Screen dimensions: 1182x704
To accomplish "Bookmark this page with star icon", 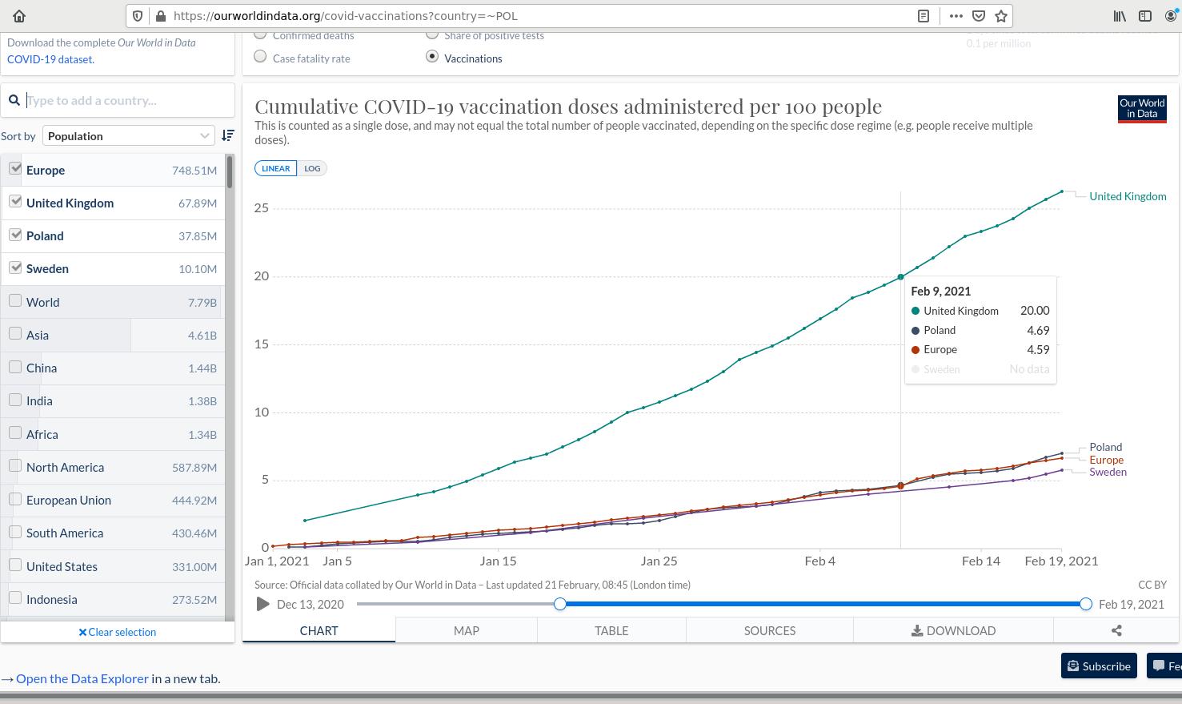I will click(x=1000, y=15).
